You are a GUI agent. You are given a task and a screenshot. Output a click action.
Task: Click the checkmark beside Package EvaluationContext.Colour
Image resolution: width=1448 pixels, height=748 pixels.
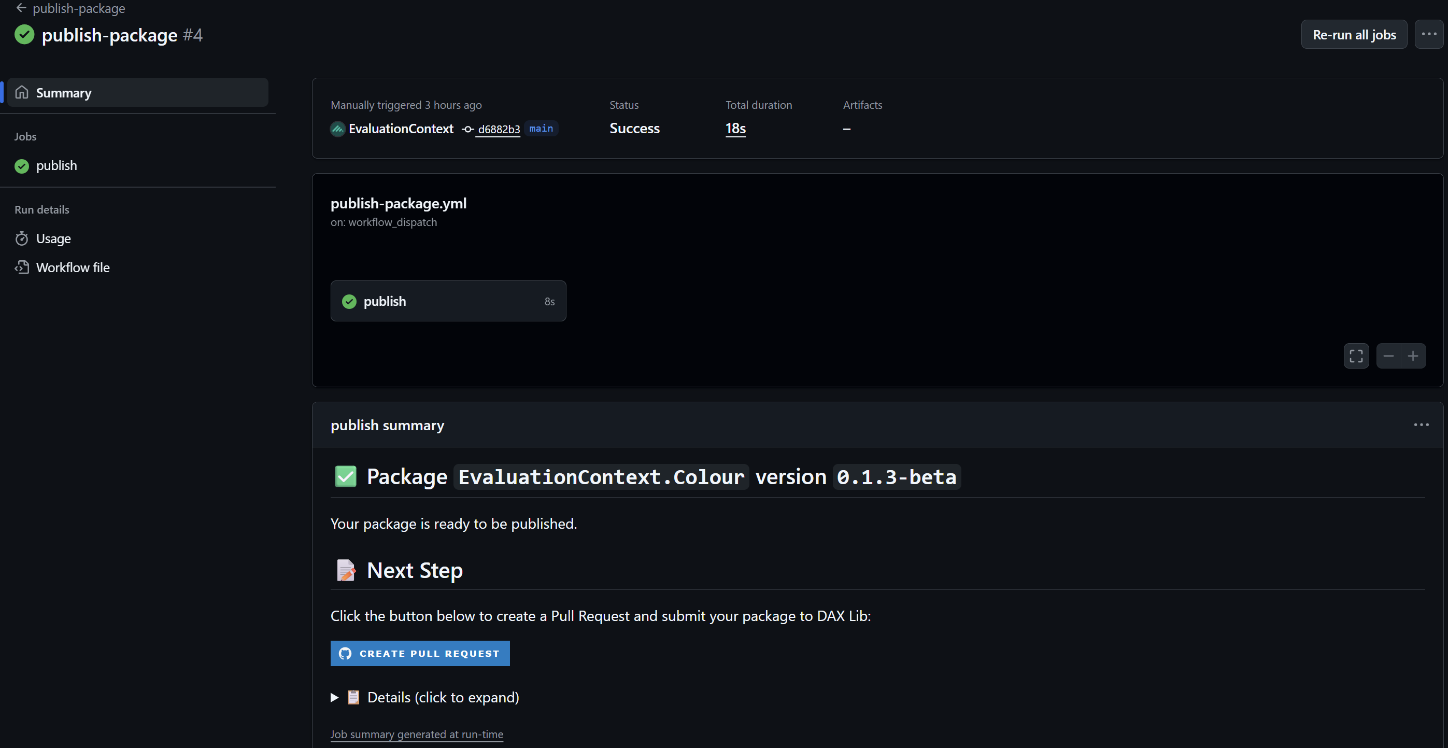click(x=345, y=476)
